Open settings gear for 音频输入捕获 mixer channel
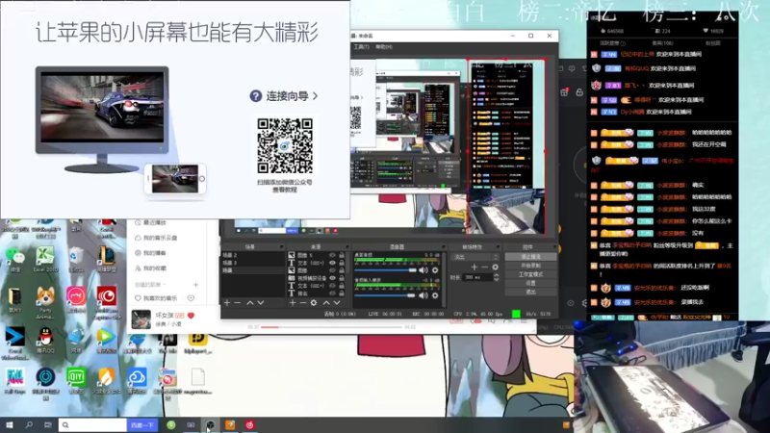770x433 pixels. tap(435, 295)
